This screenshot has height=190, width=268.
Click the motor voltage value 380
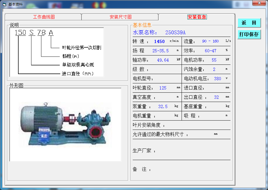217,79
